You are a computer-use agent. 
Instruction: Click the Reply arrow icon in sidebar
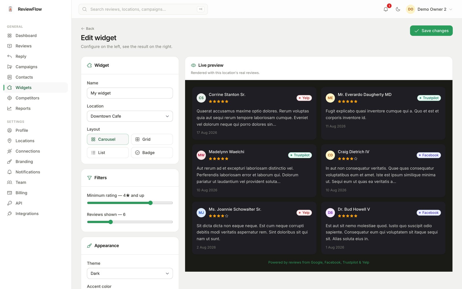click(10, 56)
